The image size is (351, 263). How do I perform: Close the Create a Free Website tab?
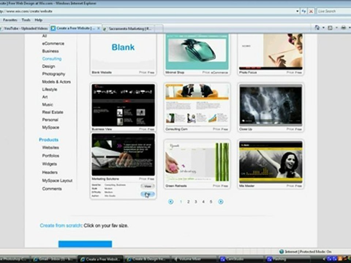pyautogui.click(x=98, y=28)
